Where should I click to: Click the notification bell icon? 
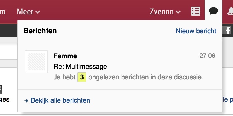230,11
